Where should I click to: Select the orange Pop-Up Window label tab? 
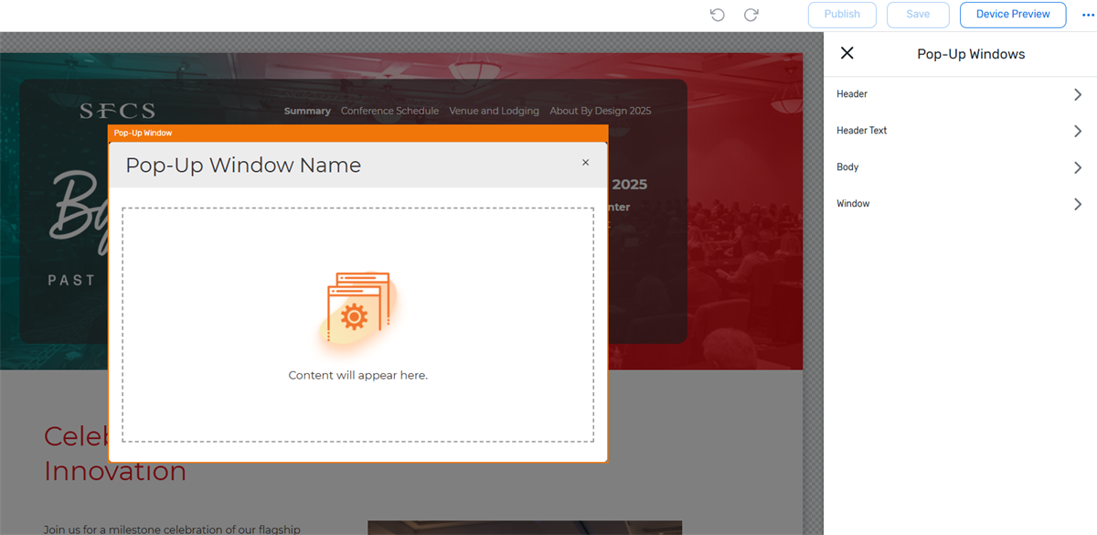[144, 134]
